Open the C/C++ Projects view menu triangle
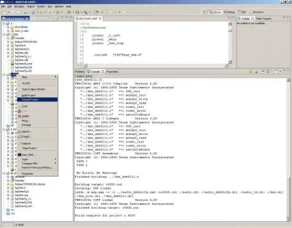 point(62,18)
